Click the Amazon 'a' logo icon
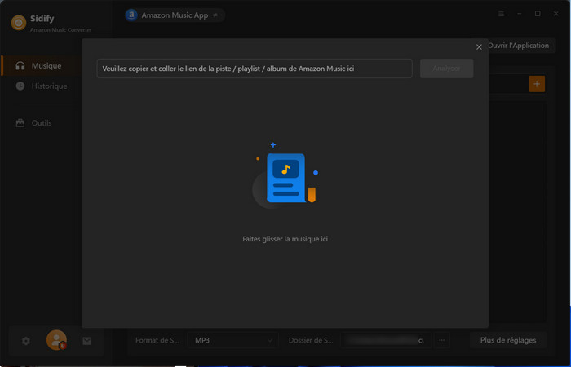The height and width of the screenshot is (367, 571). pyautogui.click(x=131, y=15)
